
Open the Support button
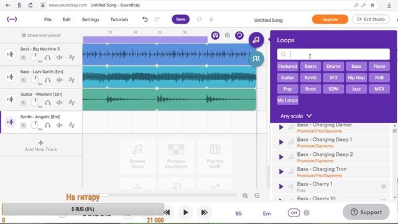click(x=366, y=212)
